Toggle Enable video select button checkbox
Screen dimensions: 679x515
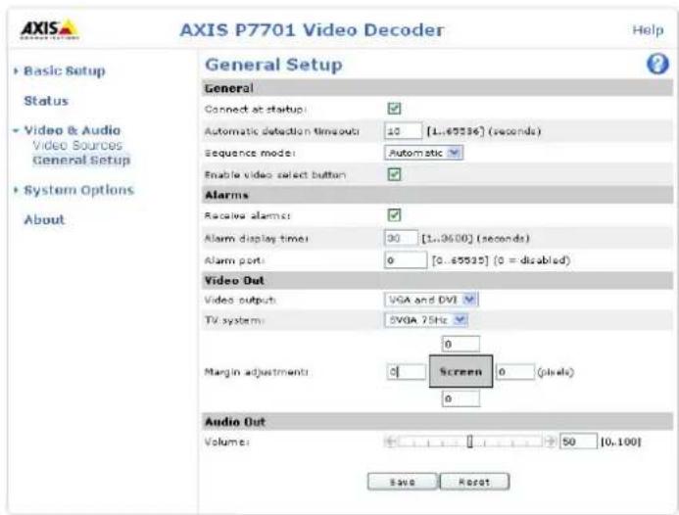(x=394, y=174)
